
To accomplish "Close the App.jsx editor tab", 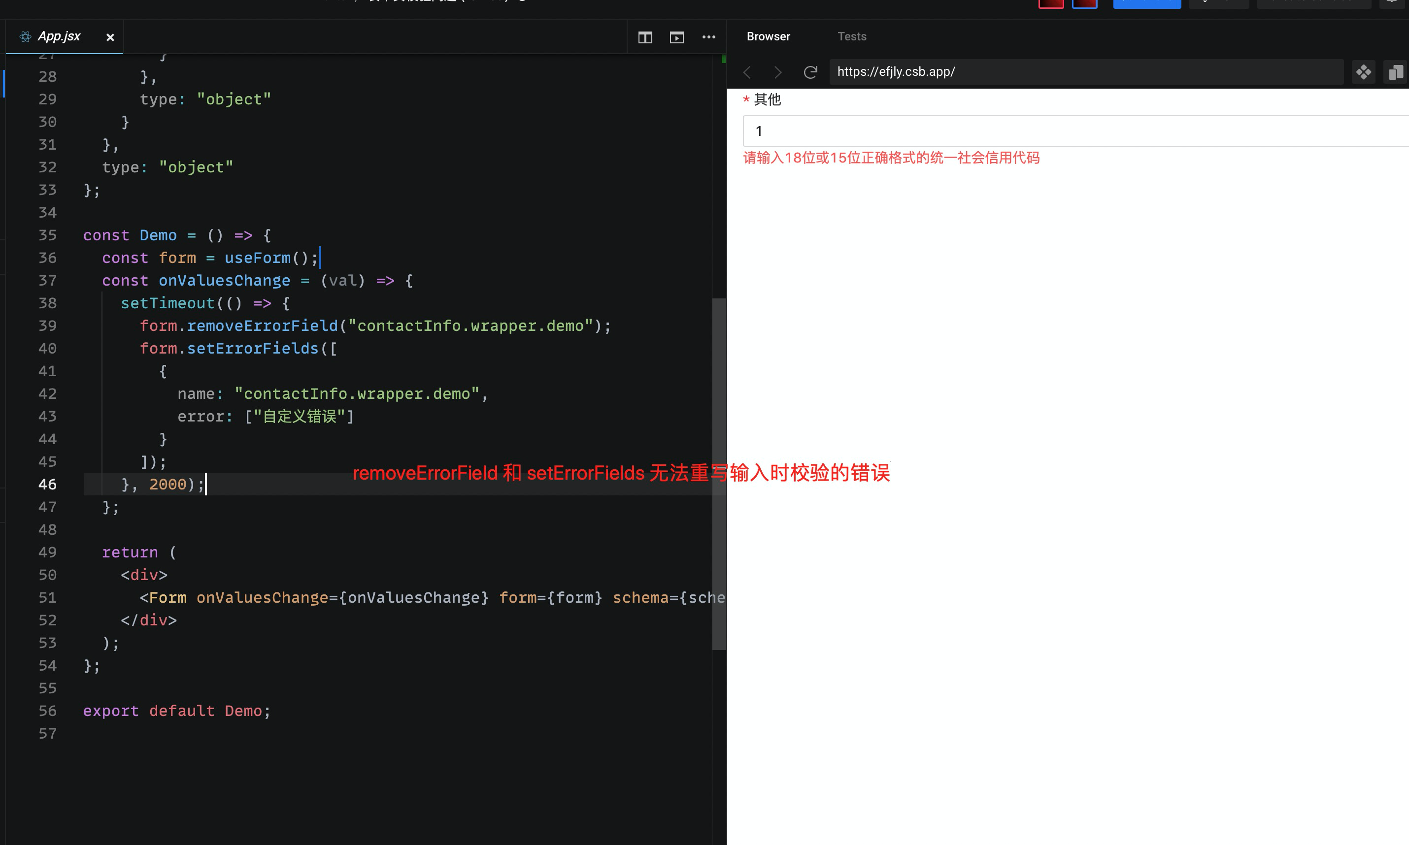I will tap(110, 37).
